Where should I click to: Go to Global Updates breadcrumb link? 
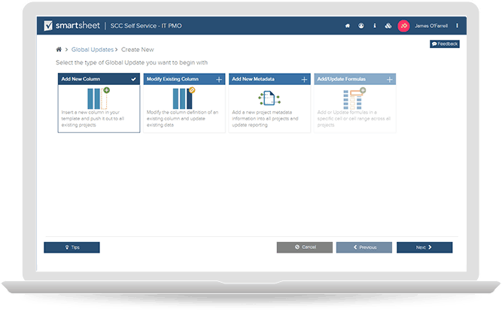[91, 50]
